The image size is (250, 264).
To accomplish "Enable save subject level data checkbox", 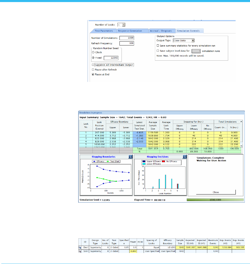I will click(158, 51).
